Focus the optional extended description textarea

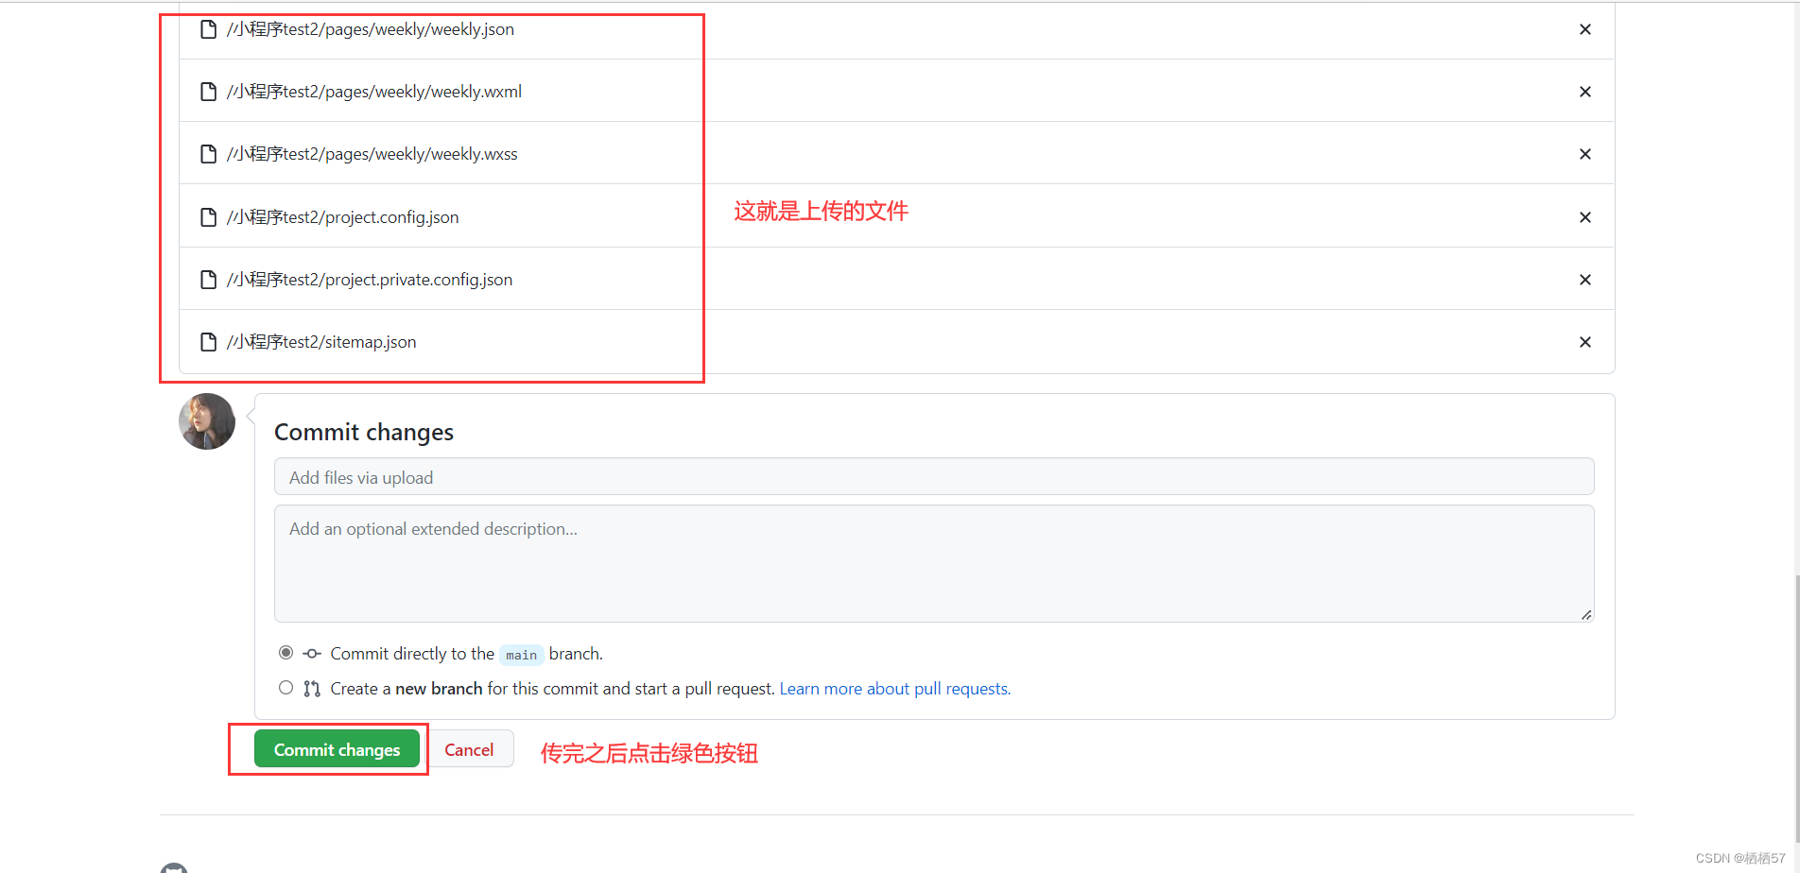pos(934,564)
